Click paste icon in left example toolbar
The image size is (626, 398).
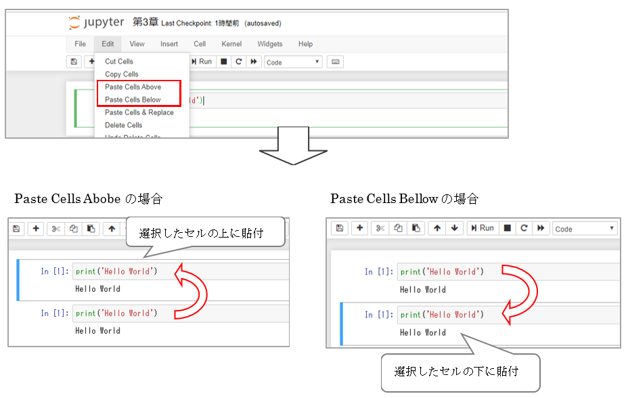(x=90, y=229)
